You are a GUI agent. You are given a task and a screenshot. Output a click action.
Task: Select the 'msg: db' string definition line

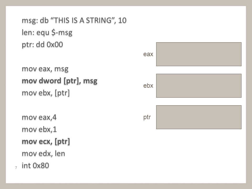(x=74, y=20)
